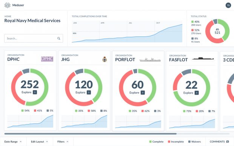Expand the Date Range dropdown
The image size is (234, 146).
click(13, 141)
